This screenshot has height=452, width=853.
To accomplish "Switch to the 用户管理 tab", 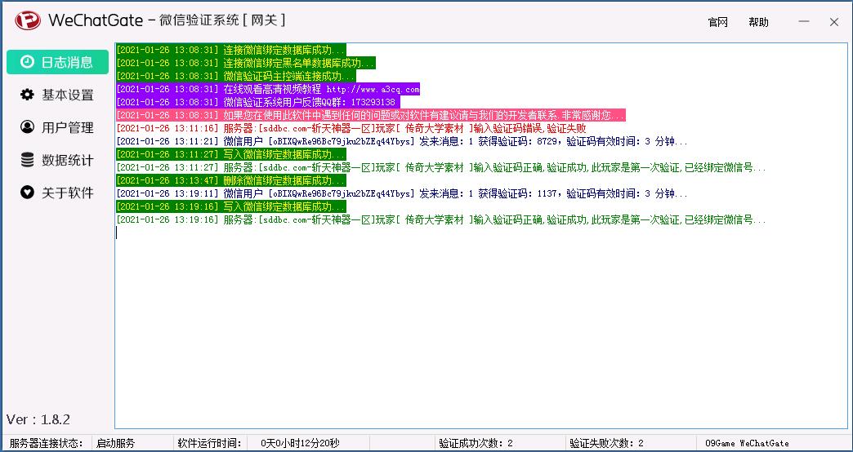I will point(58,127).
